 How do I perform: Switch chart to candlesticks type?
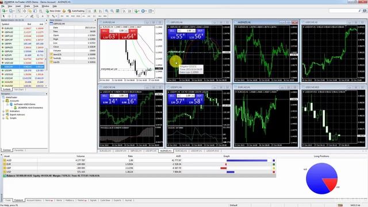click(95, 11)
